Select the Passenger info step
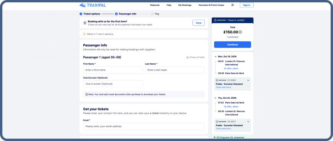 click(126, 14)
